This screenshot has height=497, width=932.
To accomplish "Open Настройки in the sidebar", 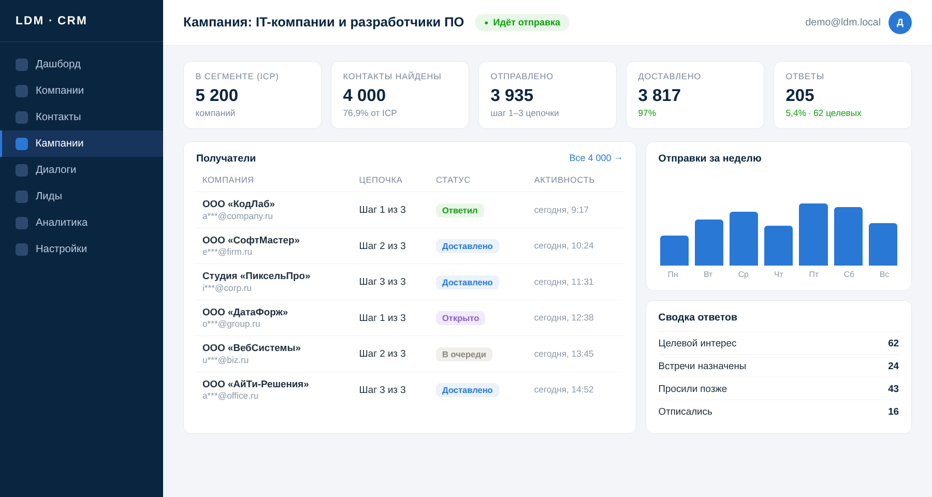I will click(81, 249).
